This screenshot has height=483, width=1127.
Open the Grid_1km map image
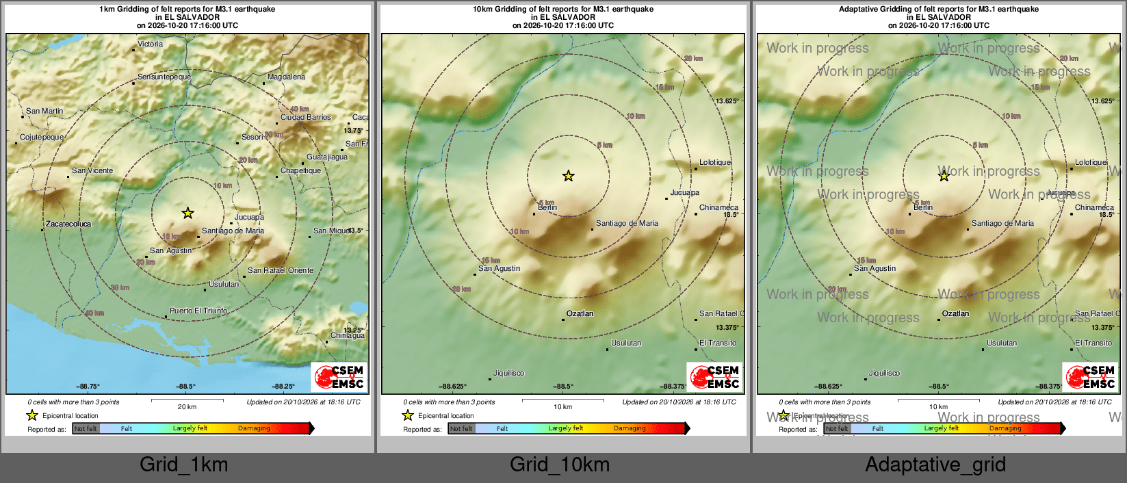click(x=187, y=220)
